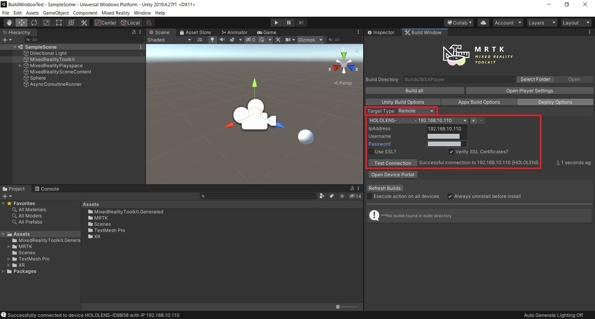
Task: Click the Refresh Builds button
Action: [385, 188]
